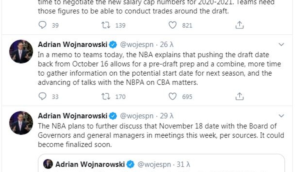
Task: Like the salary cap tweet
Action: pos(173,25)
